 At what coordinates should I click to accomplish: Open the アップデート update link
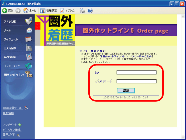tap(10, 125)
